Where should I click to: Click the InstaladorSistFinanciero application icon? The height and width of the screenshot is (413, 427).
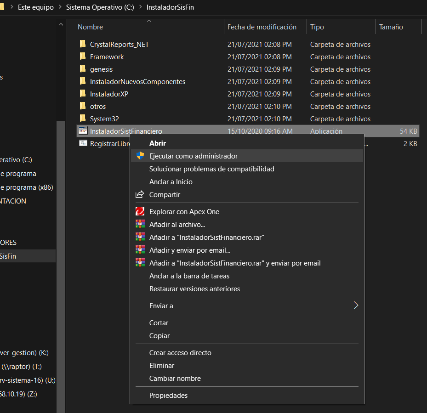click(83, 130)
